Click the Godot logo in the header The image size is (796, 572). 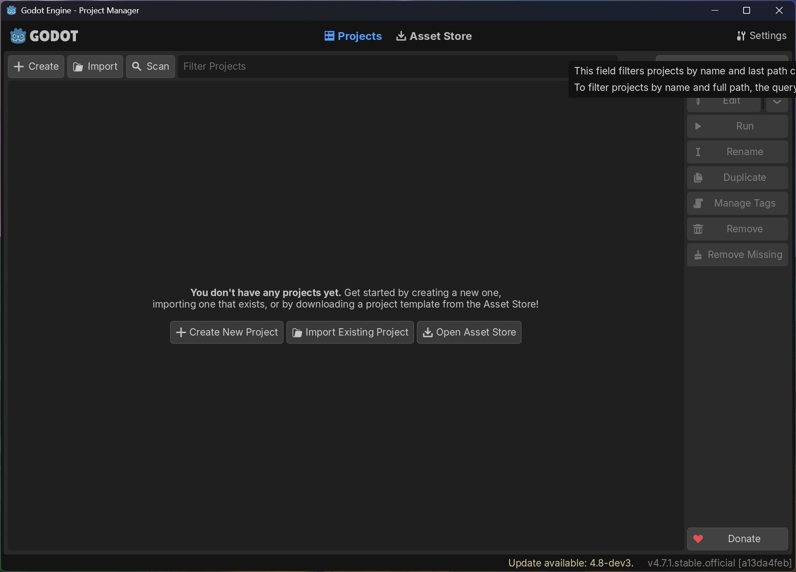44,36
